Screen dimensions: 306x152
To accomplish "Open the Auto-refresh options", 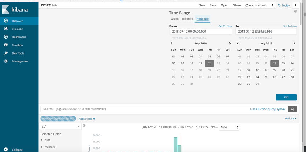I will click(x=256, y=5).
